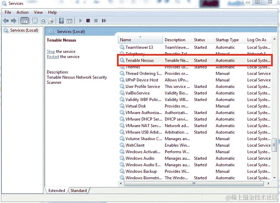Click vertical scrollbar down arrow

point(274,178)
